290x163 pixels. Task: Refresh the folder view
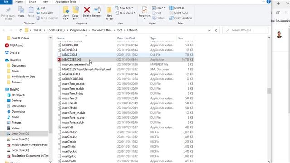pyautogui.click(x=216, y=30)
